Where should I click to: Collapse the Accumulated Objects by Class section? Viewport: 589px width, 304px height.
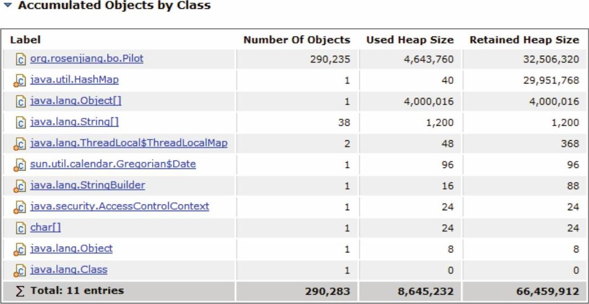tap(7, 6)
